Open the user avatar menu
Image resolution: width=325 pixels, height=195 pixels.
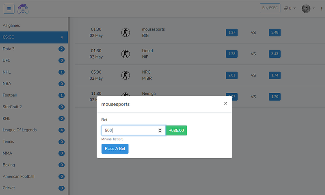pyautogui.click(x=308, y=9)
